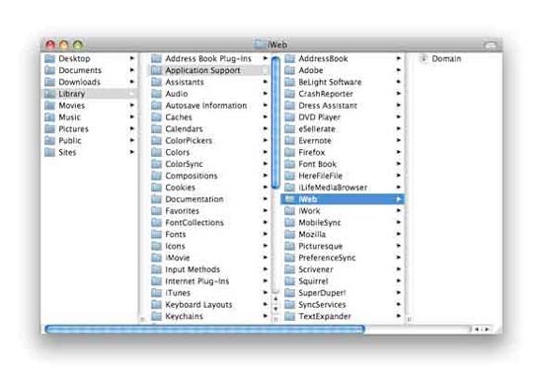Open the Downloads folder

coord(89,82)
